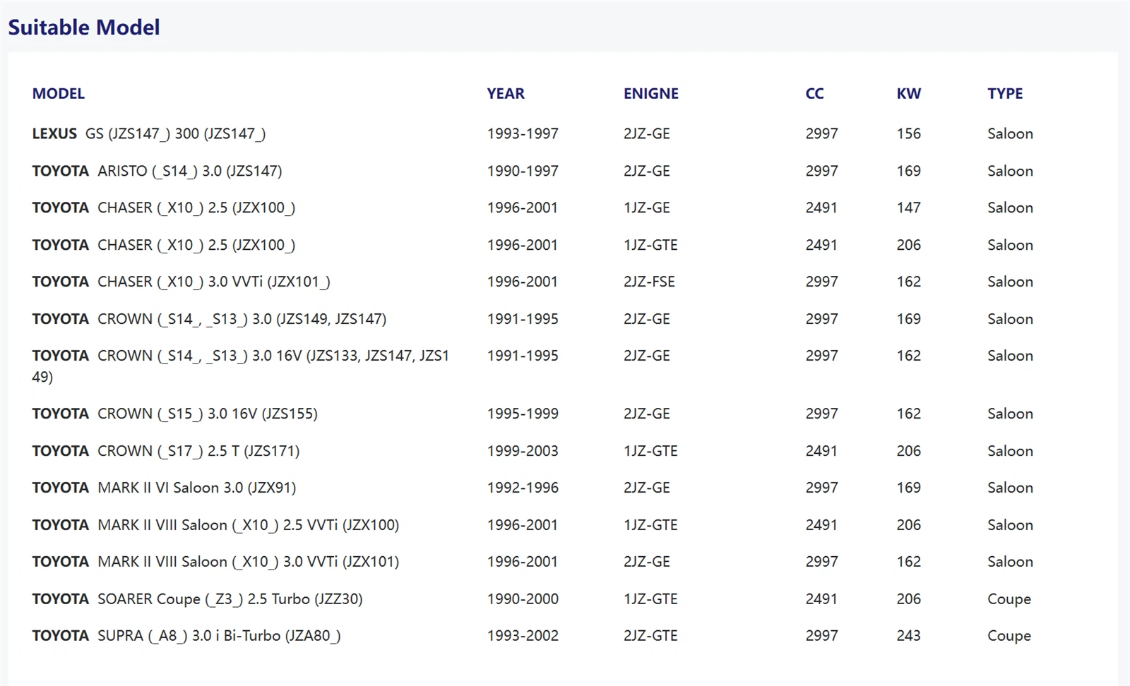Click CROWN (_S15_) 3.0 16V (JZS155) cell
This screenshot has width=1130, height=686.
(x=174, y=414)
